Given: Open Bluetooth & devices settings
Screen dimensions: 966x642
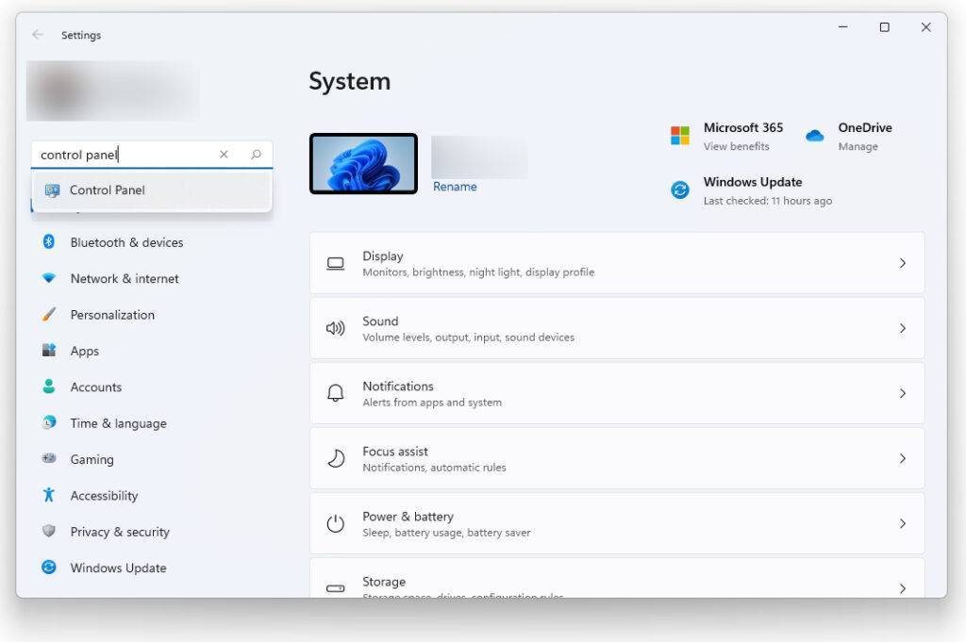Looking at the screenshot, I should (x=152, y=242).
